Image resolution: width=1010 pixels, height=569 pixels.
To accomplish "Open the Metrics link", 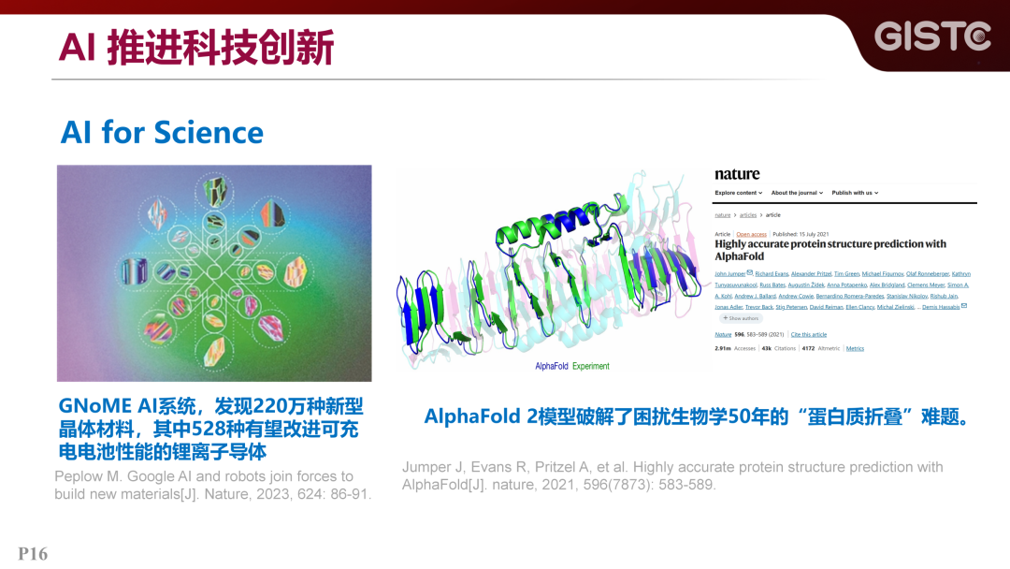I will point(855,349).
